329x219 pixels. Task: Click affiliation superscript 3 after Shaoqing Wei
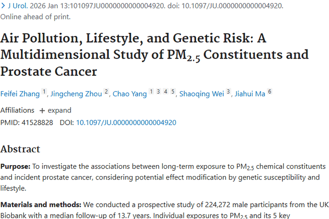click(228, 92)
